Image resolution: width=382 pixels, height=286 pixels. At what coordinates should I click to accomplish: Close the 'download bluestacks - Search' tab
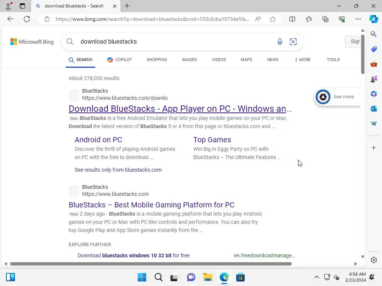[115, 6]
